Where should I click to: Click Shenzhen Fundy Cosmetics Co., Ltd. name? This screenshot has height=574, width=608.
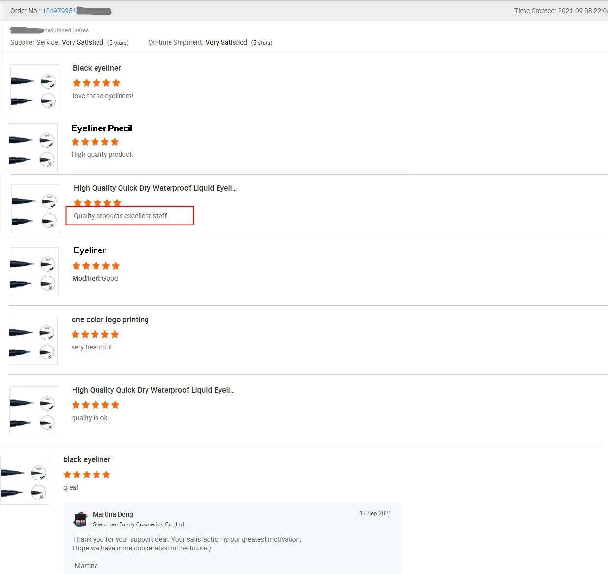pyautogui.click(x=139, y=524)
